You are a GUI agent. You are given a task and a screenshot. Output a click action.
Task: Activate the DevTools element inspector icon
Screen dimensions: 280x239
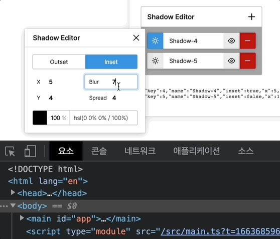pyautogui.click(x=10, y=151)
